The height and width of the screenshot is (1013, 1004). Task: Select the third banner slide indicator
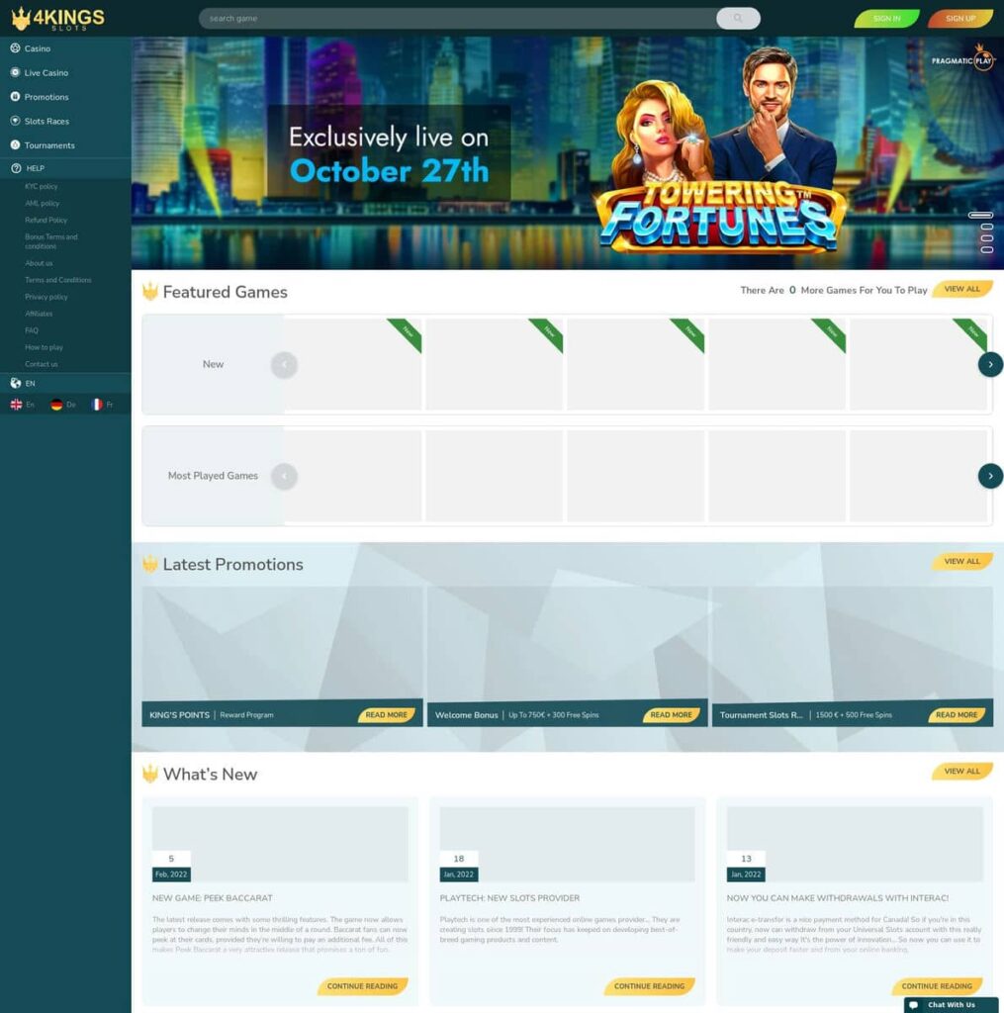(986, 238)
